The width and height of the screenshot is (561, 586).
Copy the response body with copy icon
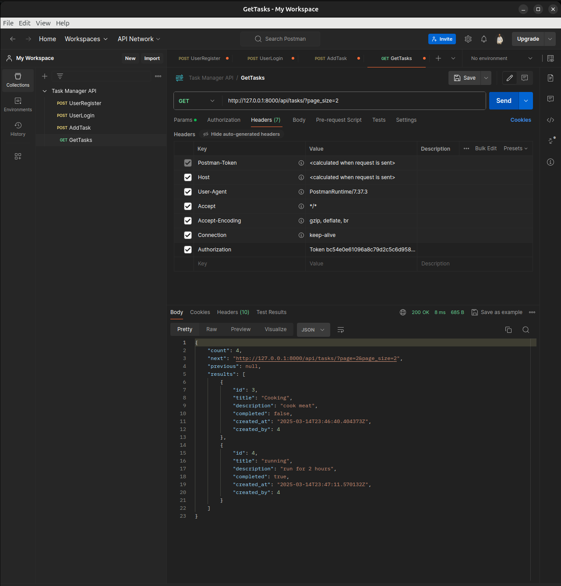508,330
